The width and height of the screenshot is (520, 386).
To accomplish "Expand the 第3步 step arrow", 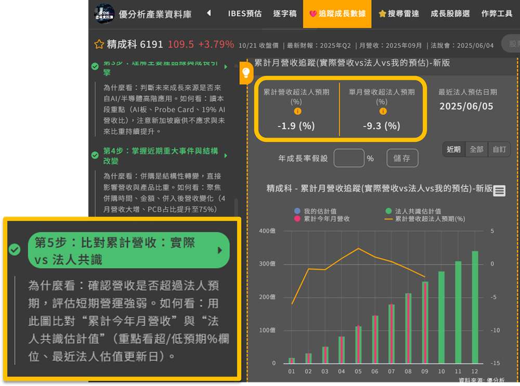I will (x=226, y=67).
